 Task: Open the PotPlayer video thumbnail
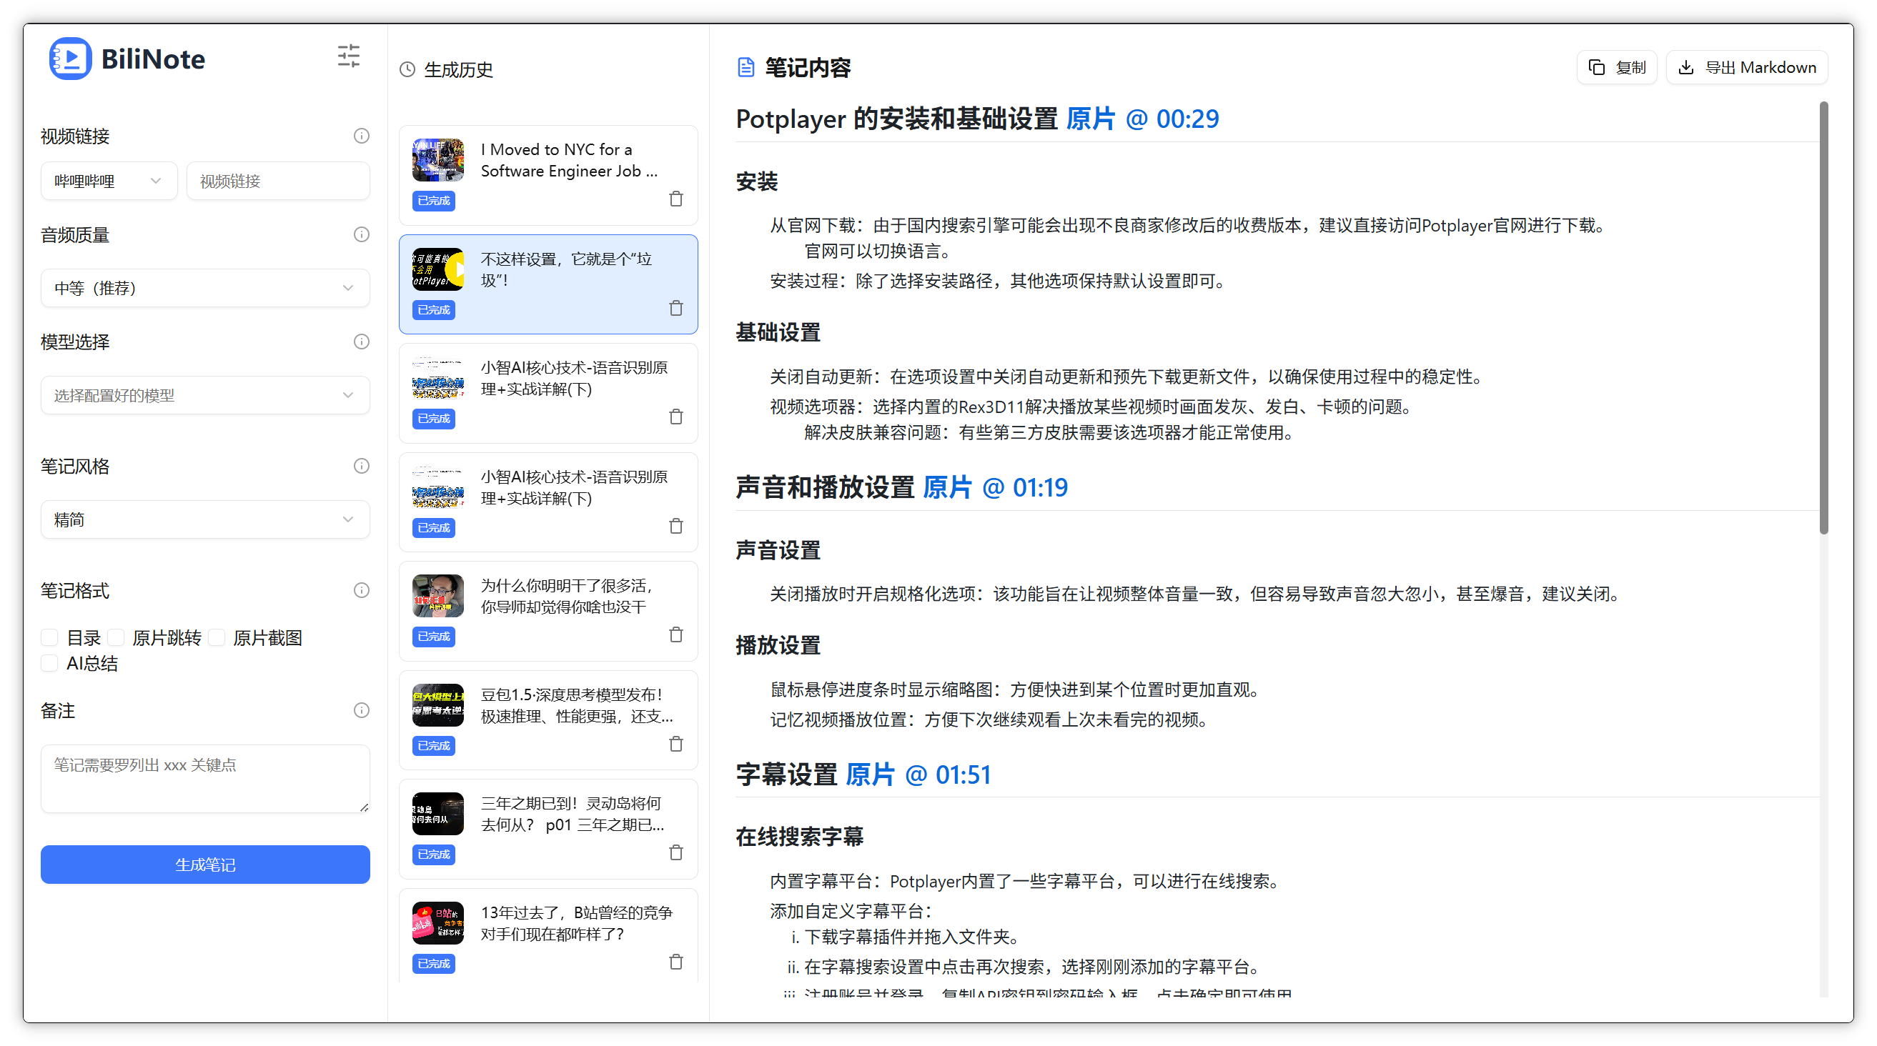point(438,269)
